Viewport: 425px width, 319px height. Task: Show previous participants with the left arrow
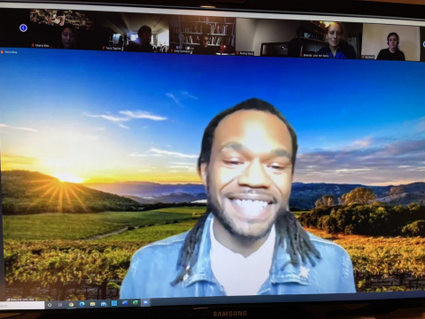click(x=23, y=28)
